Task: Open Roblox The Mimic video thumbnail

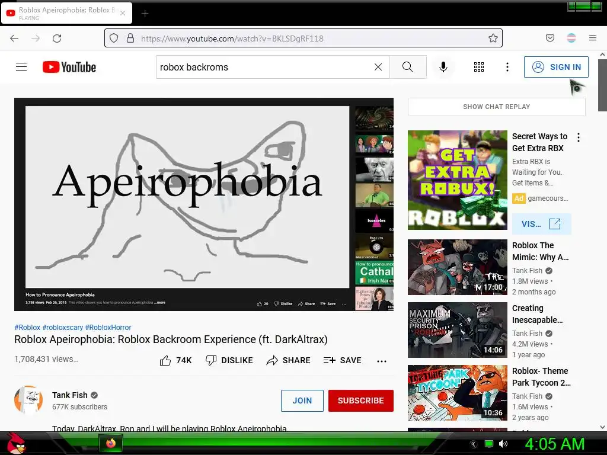Action: [458, 267]
